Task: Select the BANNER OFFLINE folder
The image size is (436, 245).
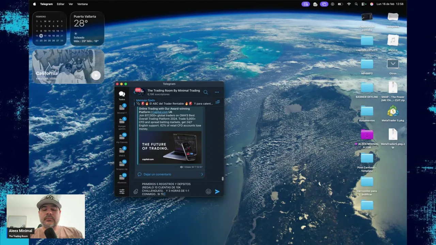Action: pyautogui.click(x=367, y=90)
